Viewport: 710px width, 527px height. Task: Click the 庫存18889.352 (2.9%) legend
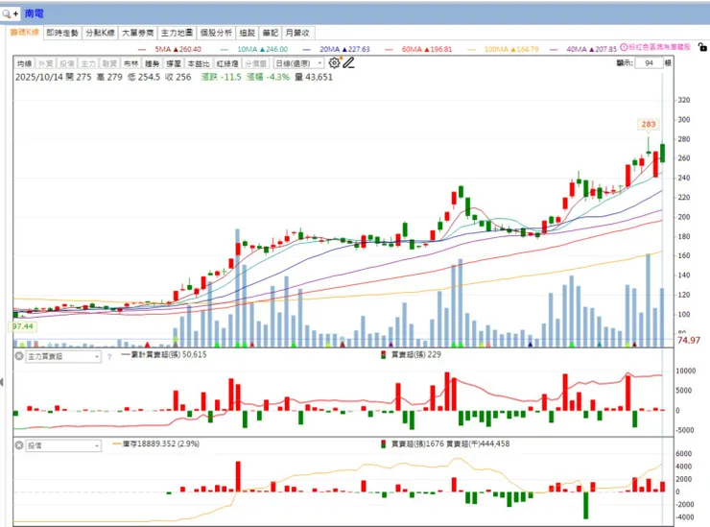click(156, 443)
